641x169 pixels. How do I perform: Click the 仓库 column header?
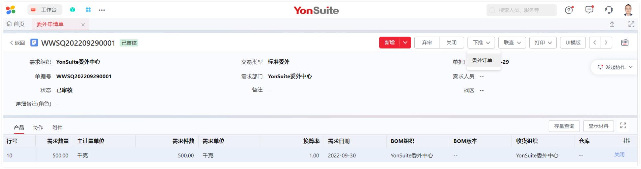[x=584, y=141]
